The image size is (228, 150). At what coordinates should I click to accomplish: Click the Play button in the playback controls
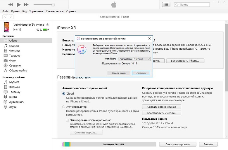click(x=19, y=5)
